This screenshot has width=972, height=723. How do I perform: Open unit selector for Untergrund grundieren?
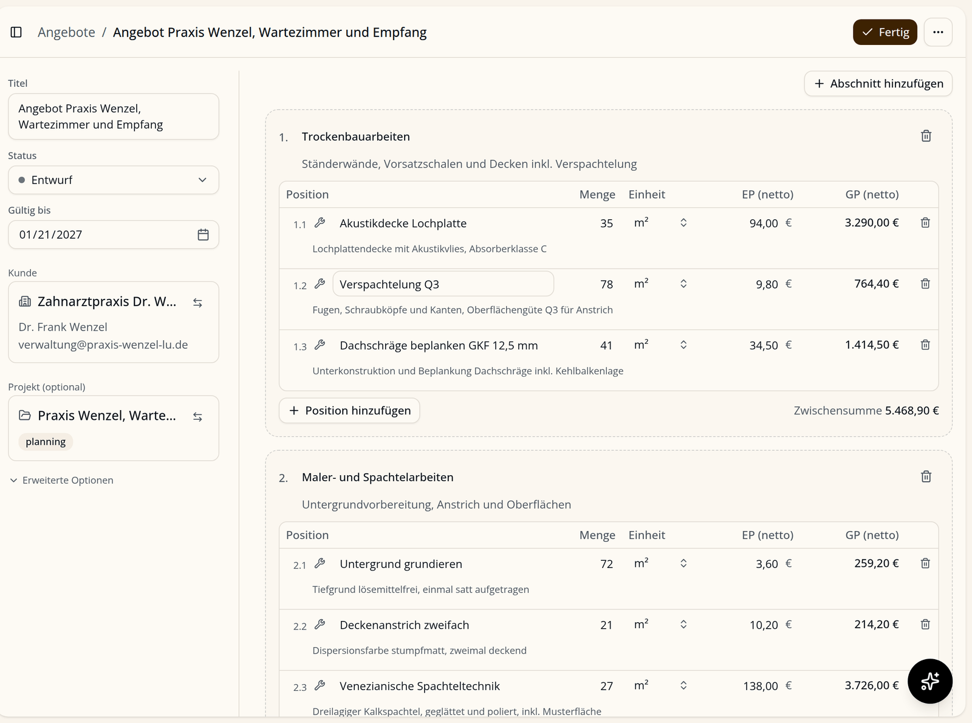[x=660, y=564]
